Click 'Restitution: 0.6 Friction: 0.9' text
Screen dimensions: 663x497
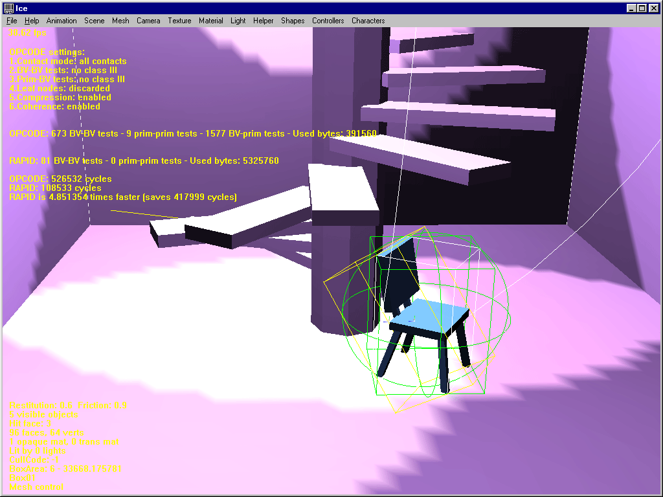pos(68,405)
